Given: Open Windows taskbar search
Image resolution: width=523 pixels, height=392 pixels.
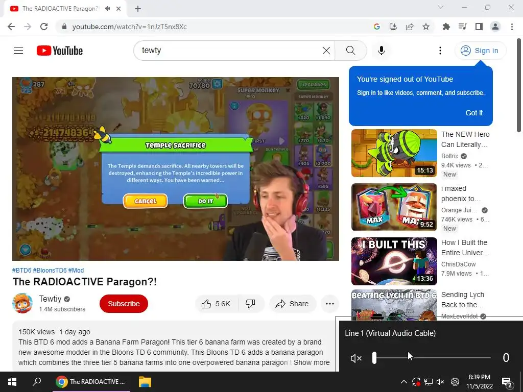Looking at the screenshot, I should click(37, 382).
